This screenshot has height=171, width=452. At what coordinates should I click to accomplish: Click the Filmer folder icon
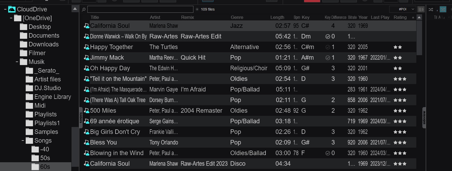pos(24,53)
